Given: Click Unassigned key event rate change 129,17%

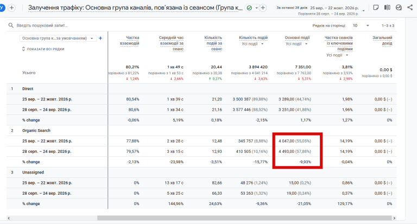Looking at the screenshot, I should coord(345,203).
